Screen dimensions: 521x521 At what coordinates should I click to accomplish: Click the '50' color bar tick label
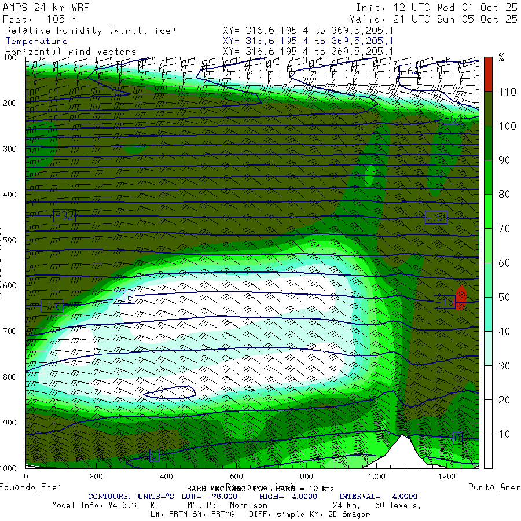(504, 297)
